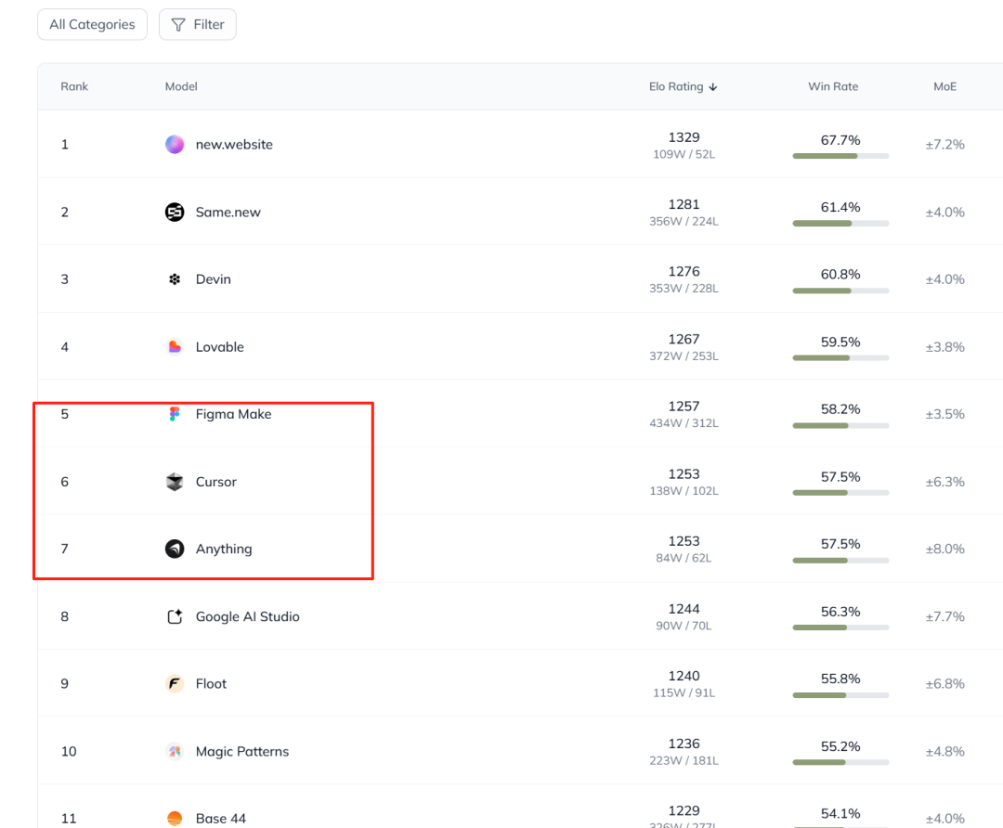Click the Lovable heart logo icon
This screenshot has height=828, width=1003.
(x=175, y=347)
